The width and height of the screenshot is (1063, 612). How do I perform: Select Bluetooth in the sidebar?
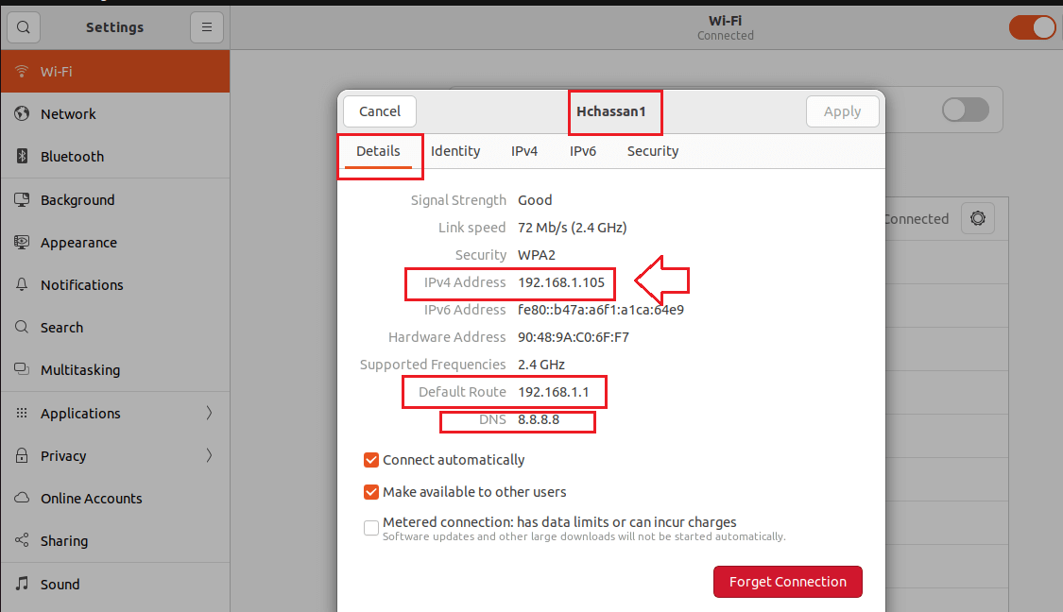pyautogui.click(x=71, y=156)
